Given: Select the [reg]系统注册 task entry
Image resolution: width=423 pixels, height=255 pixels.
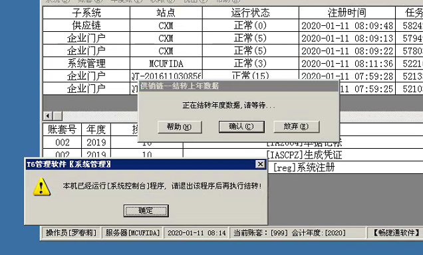Looking at the screenshot, I should tap(304, 167).
